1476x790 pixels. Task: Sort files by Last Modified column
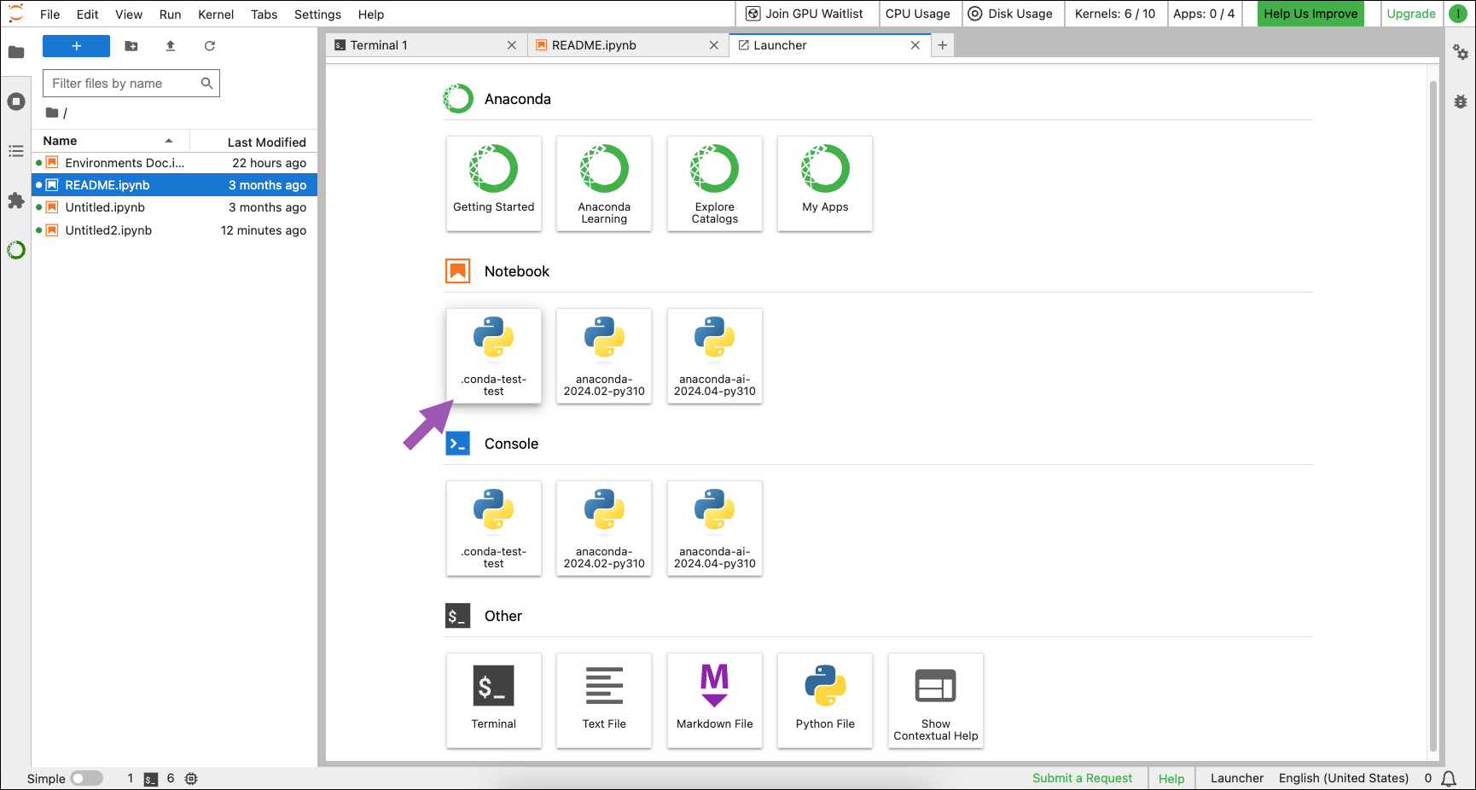pos(253,142)
